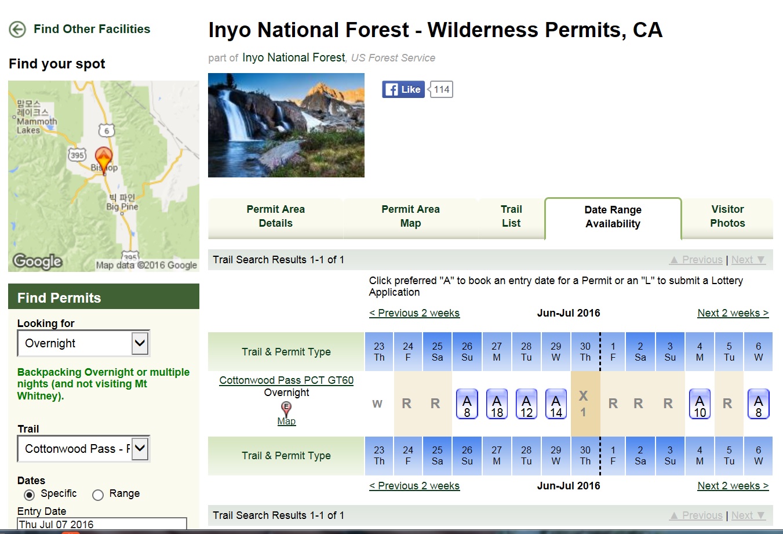Open the Inyo National Forest parent link
The image size is (783, 534).
293,57
